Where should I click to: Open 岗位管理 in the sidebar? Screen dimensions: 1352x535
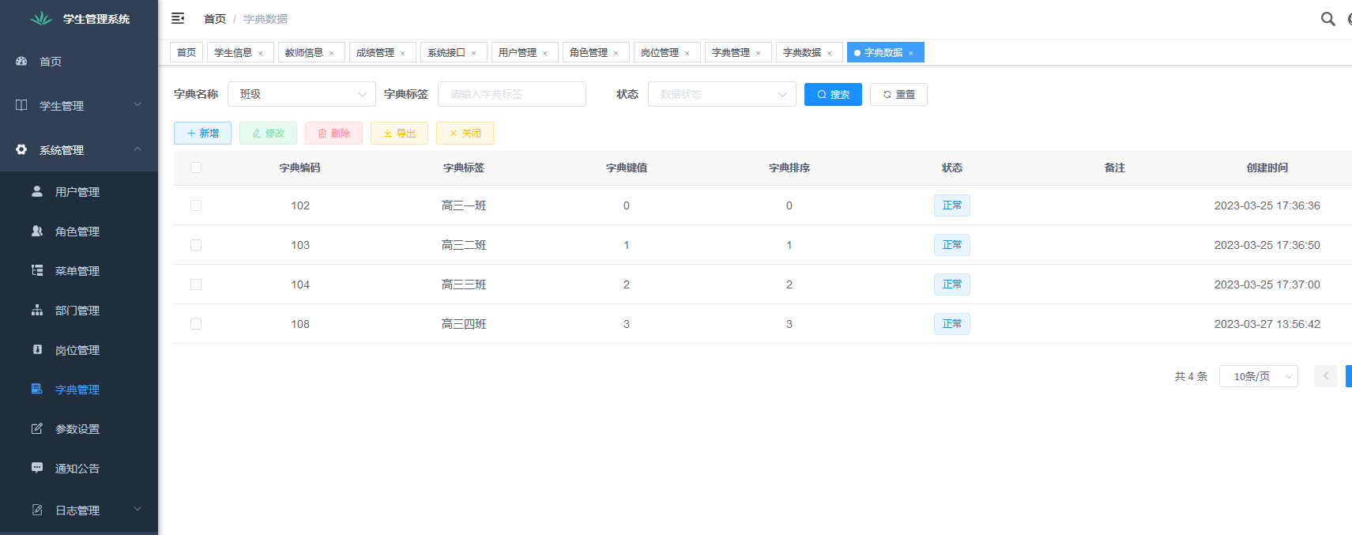pyautogui.click(x=79, y=350)
